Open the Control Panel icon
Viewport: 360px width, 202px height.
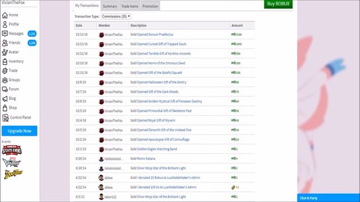click(5, 118)
